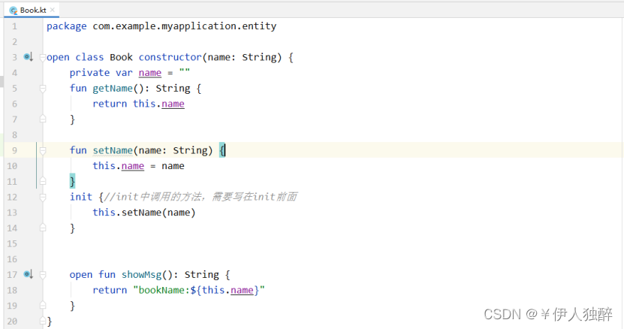Click the overridden-class gutter icon on line 3
624x329 pixels.
(29, 57)
